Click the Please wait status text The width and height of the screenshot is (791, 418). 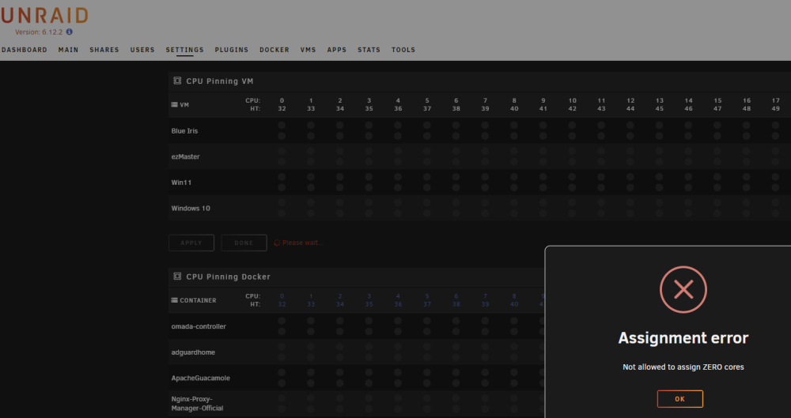(x=302, y=243)
